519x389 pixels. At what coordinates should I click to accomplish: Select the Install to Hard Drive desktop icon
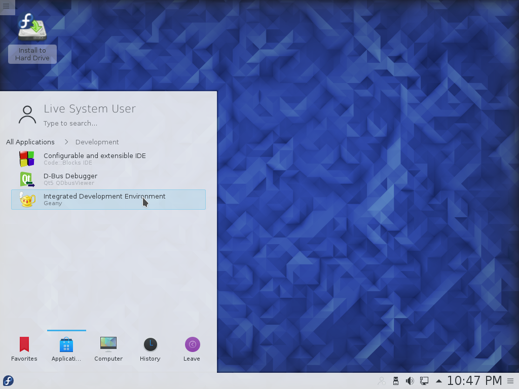pos(32,37)
